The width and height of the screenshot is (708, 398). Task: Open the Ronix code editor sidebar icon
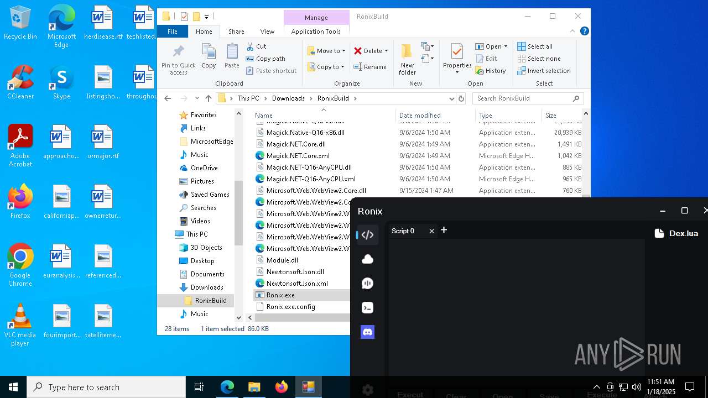(367, 235)
